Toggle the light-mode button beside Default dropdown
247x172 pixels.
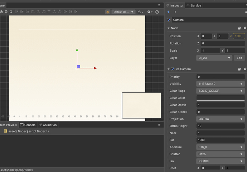108,12
